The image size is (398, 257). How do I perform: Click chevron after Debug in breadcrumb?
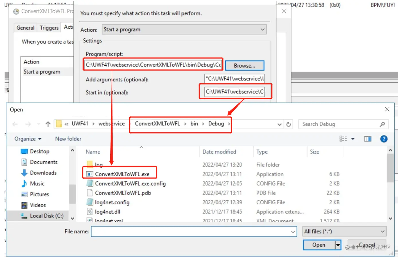(229, 124)
